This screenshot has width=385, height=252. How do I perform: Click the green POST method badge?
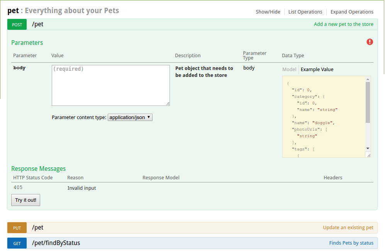click(x=17, y=24)
